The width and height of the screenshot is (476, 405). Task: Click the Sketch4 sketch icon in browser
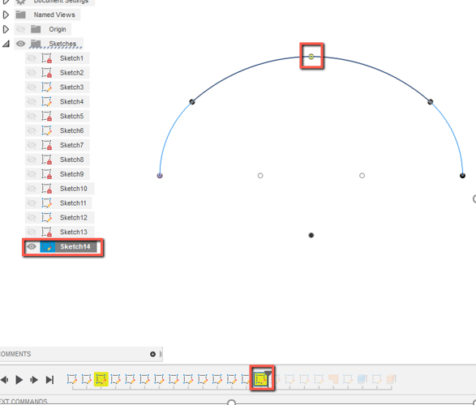(x=47, y=101)
